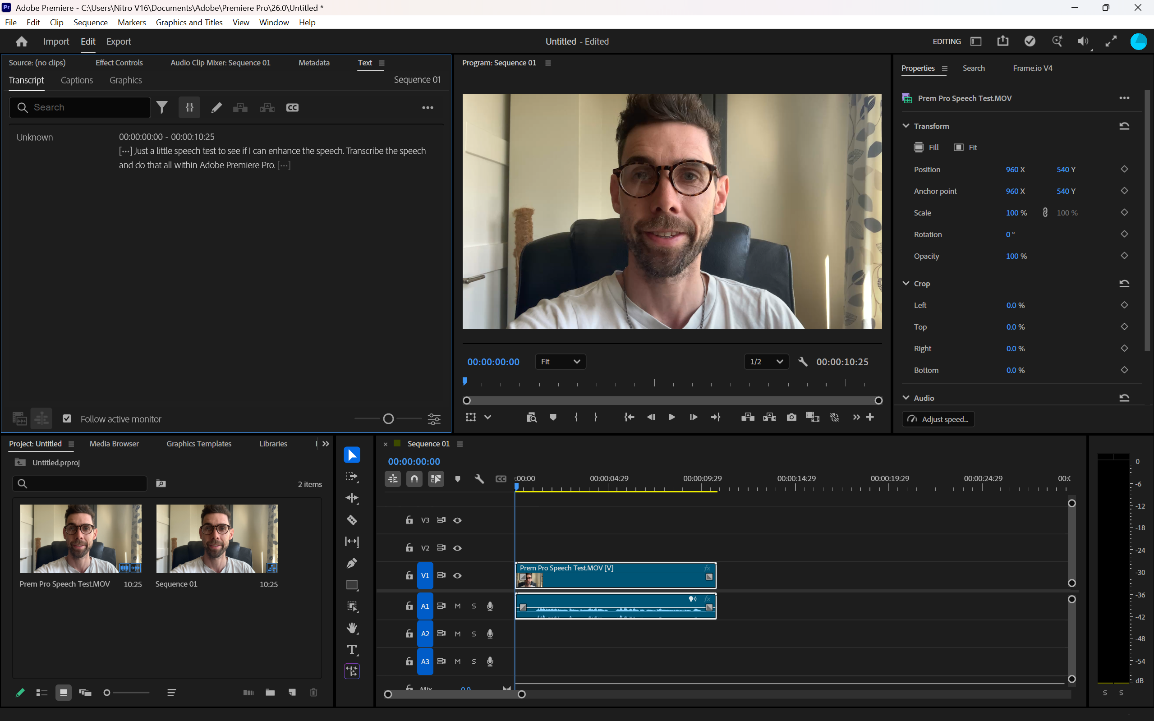Open the Fit zoom level dropdown
Screen dimensions: 1154x721
560,362
